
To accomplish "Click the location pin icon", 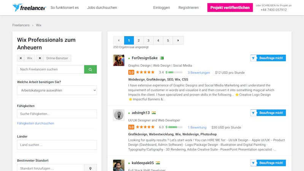I will pos(90,168).
